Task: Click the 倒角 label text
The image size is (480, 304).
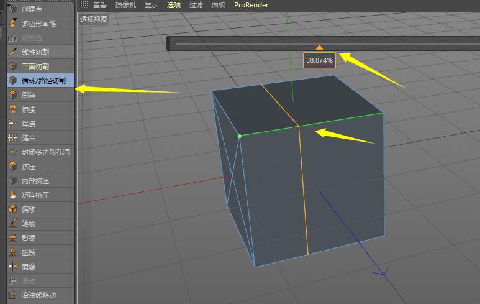Action: click(29, 95)
